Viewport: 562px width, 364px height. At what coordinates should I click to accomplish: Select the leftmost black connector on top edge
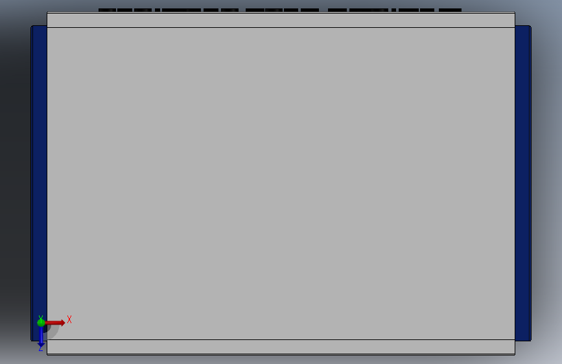(x=107, y=10)
